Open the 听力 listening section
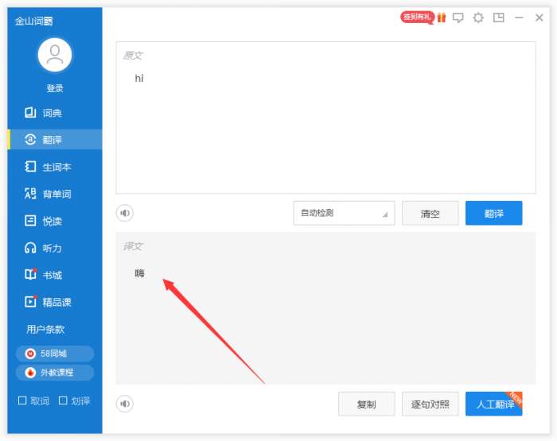557x441 pixels. [55, 248]
